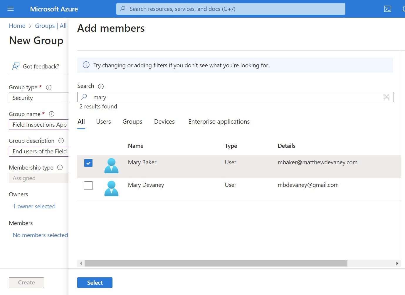
Task: View the Membership type info tooltip
Action: (x=60, y=167)
